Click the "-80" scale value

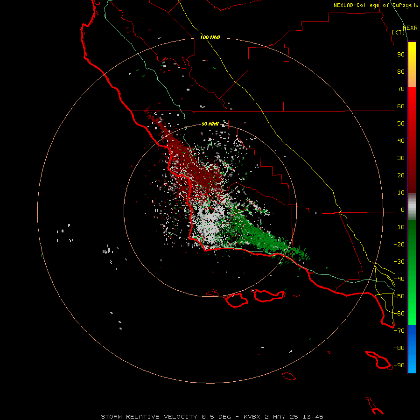point(399,348)
